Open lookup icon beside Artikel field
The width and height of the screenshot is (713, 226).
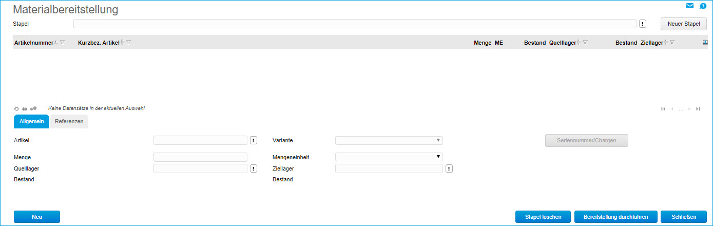click(253, 140)
